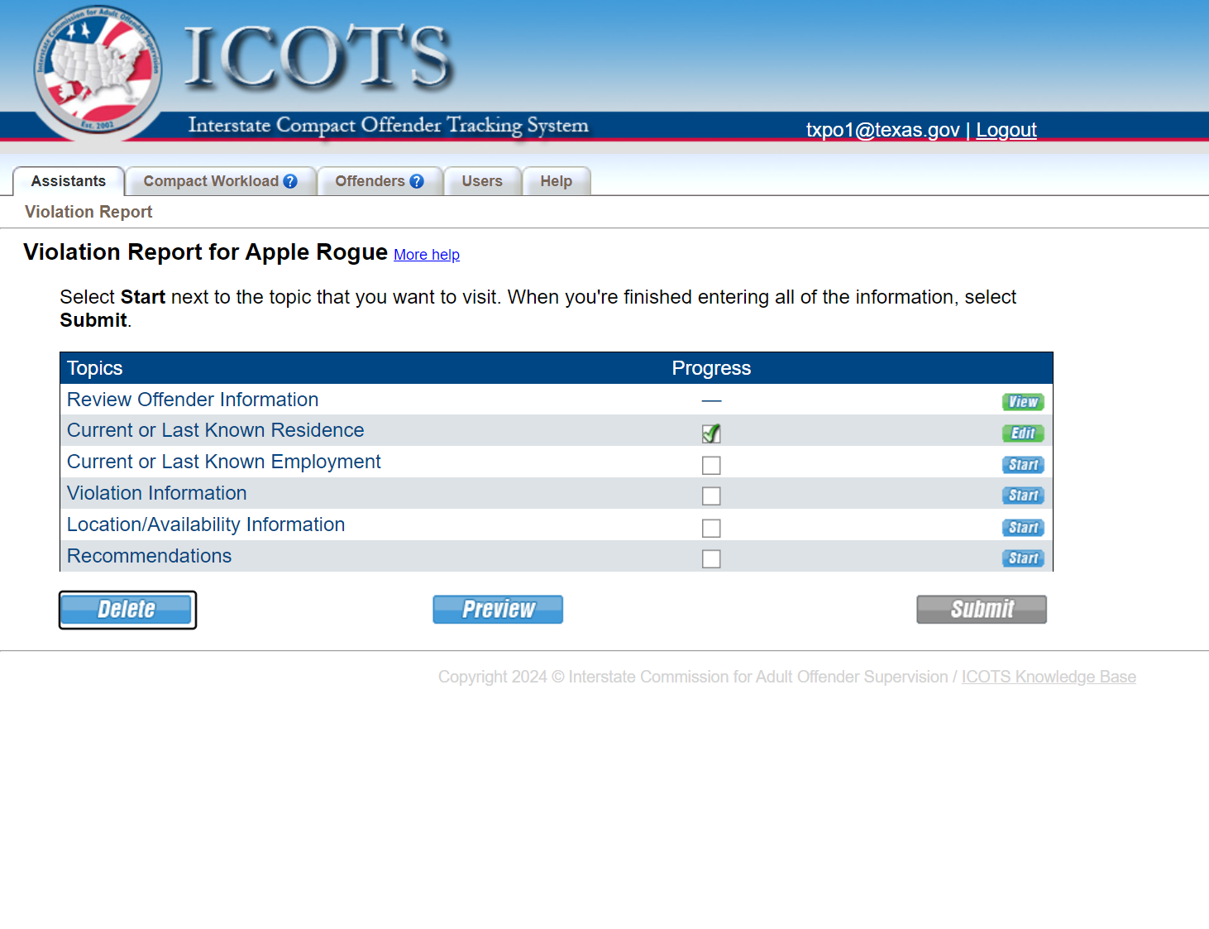
Task: Click the dash in Review Offender progress
Action: 711,401
